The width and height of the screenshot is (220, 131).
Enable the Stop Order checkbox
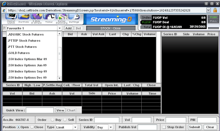coord(164,127)
